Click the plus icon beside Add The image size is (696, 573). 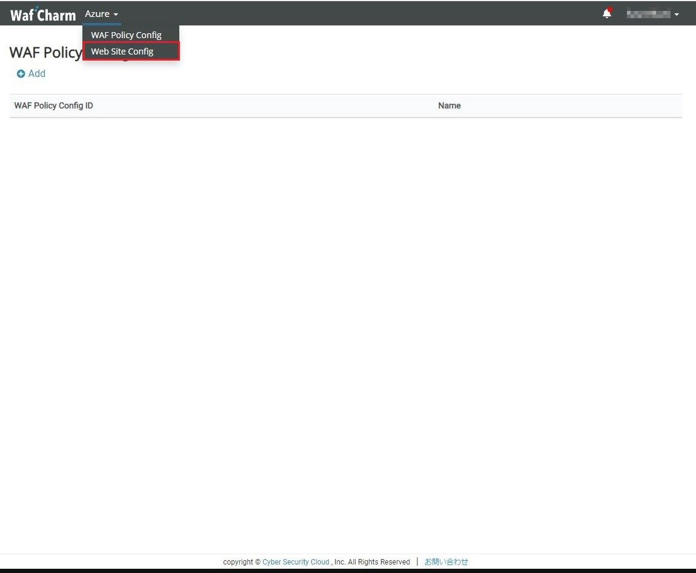point(21,74)
